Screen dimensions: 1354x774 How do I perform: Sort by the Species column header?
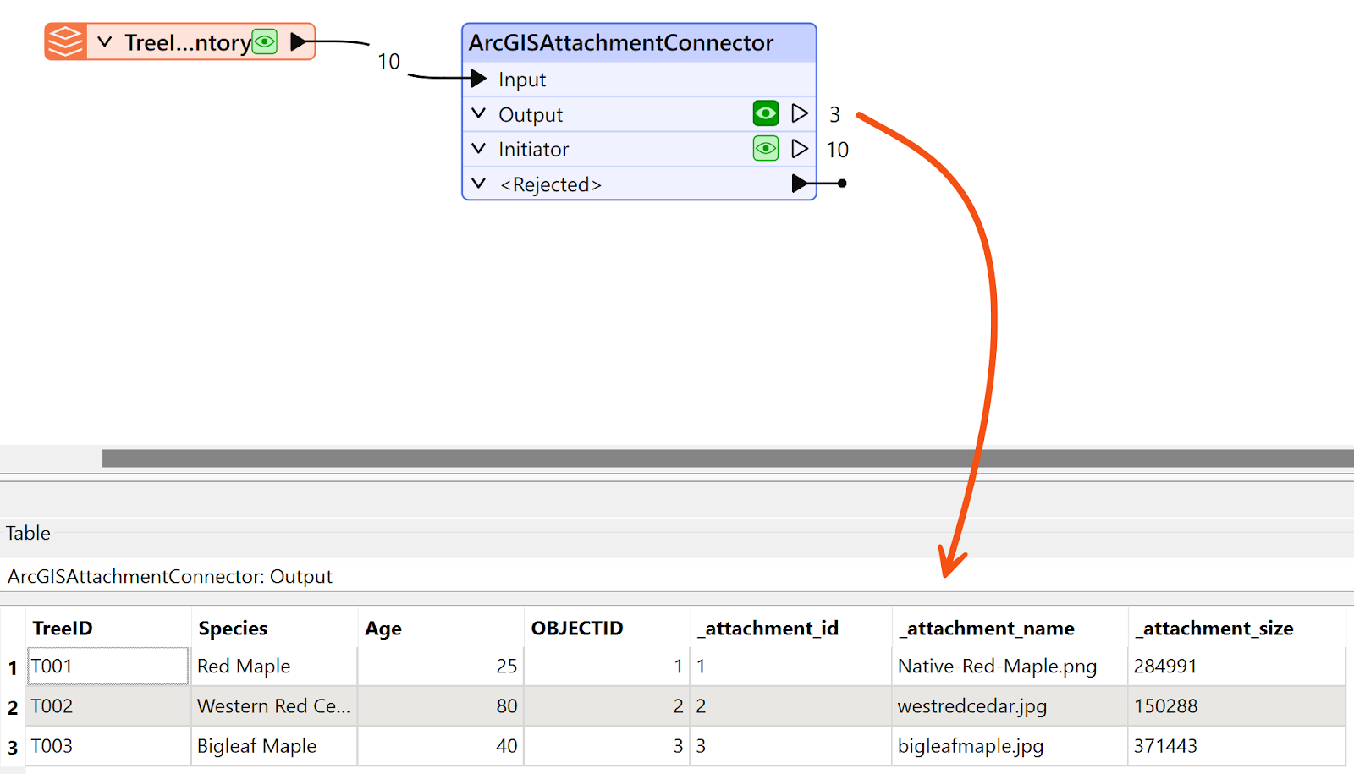[x=274, y=628]
